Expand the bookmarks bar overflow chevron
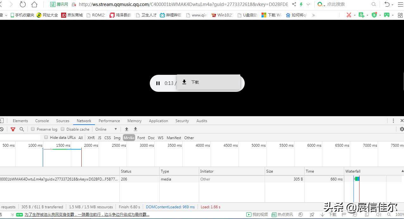404x219 pixels. point(313,15)
